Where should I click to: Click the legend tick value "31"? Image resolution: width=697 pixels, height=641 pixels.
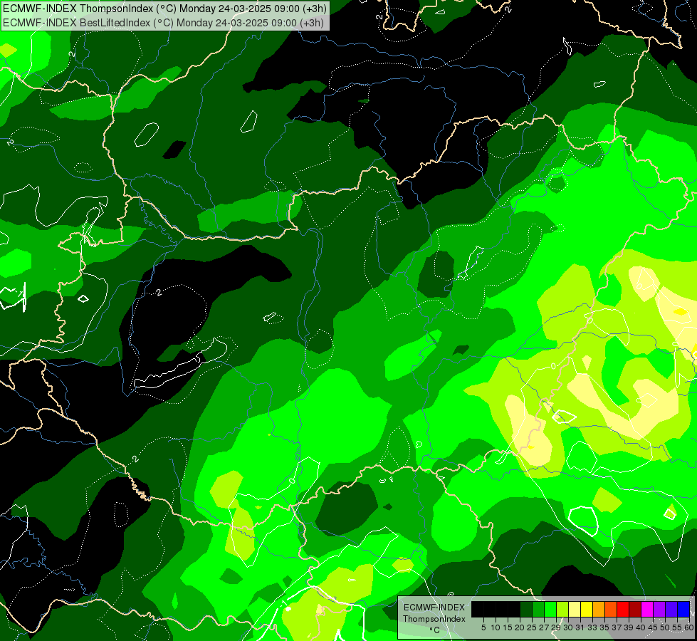pos(580,627)
